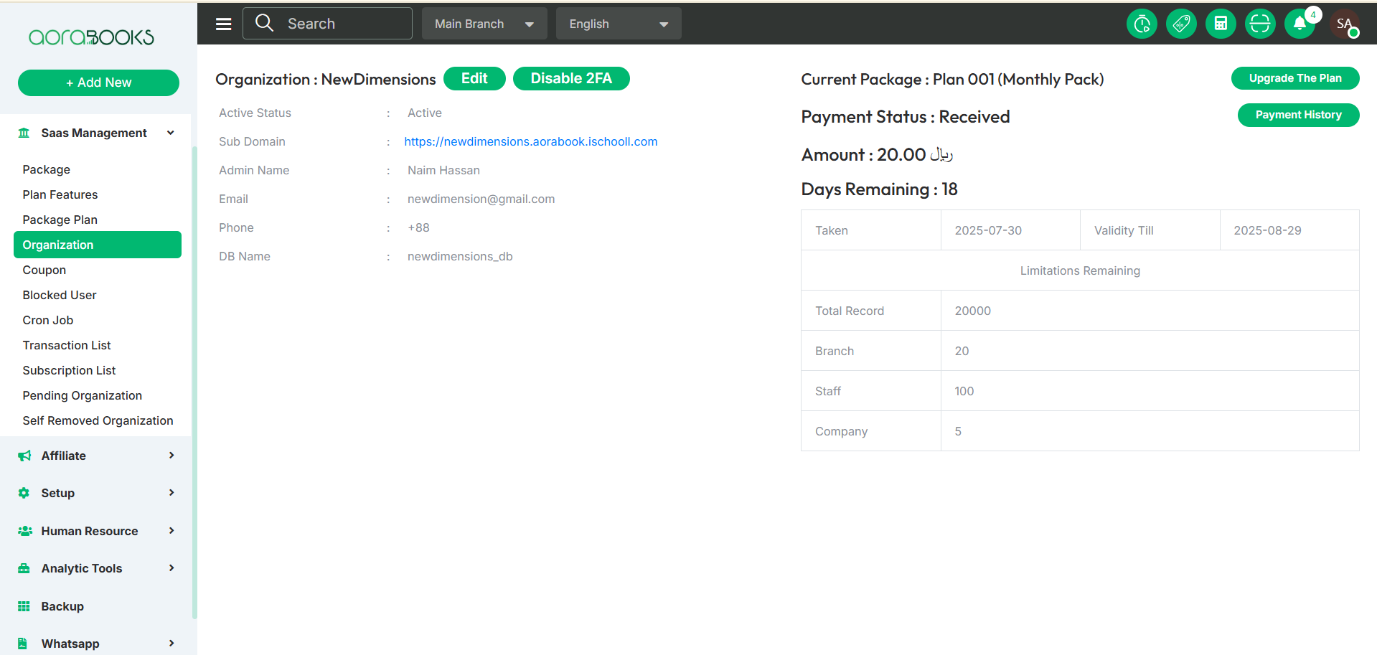
Task: Click the Whatsapp document icon
Action: (22, 644)
